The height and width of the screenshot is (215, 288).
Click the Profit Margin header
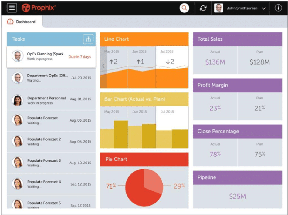point(238,86)
